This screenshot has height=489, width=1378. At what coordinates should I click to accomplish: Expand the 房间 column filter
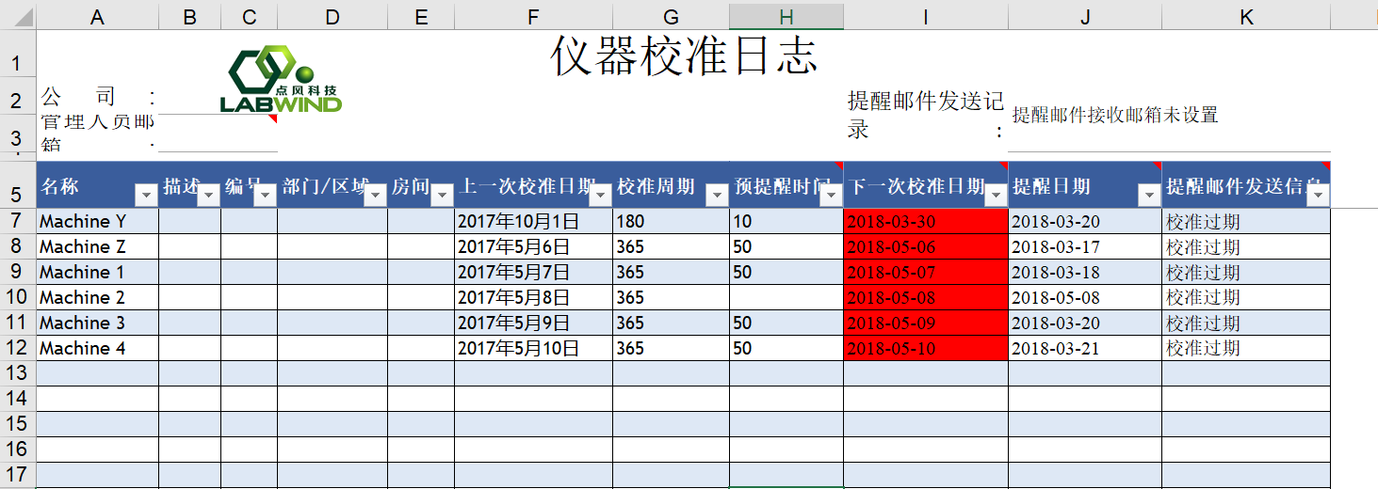coord(442,195)
